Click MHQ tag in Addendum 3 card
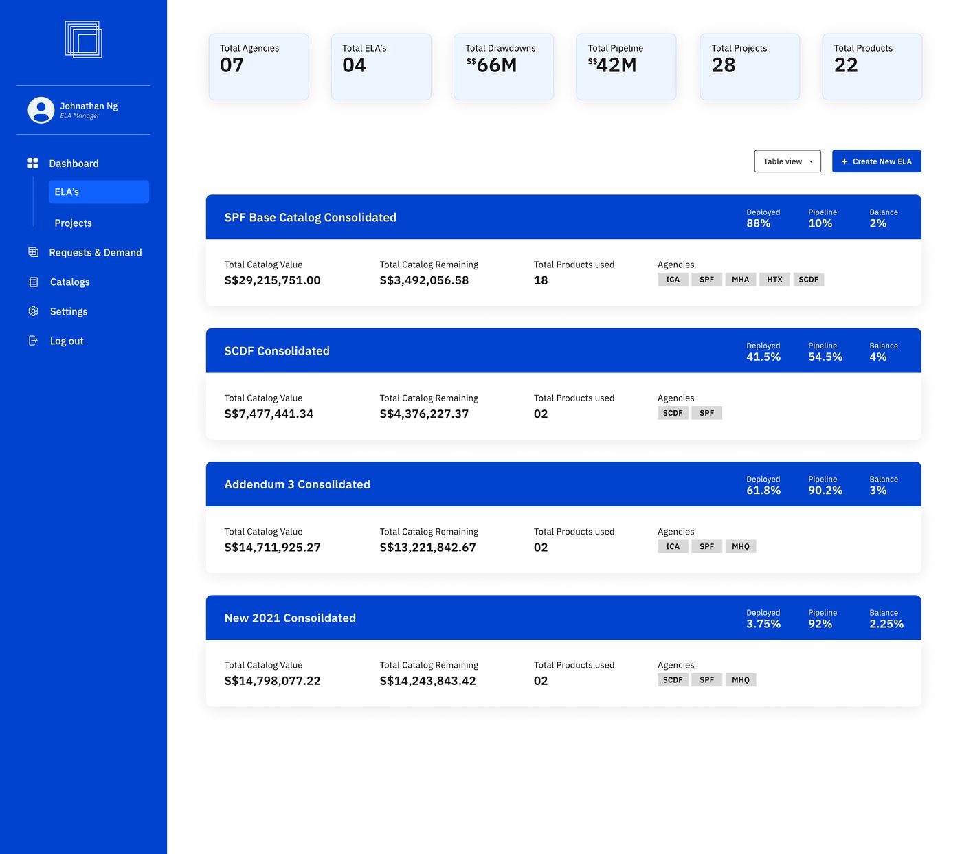Image resolution: width=962 pixels, height=854 pixels. (741, 546)
